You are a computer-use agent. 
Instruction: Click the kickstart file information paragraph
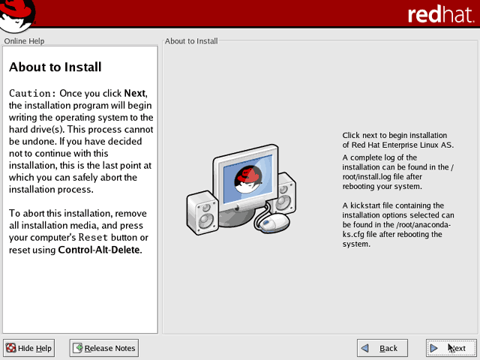pos(398,225)
